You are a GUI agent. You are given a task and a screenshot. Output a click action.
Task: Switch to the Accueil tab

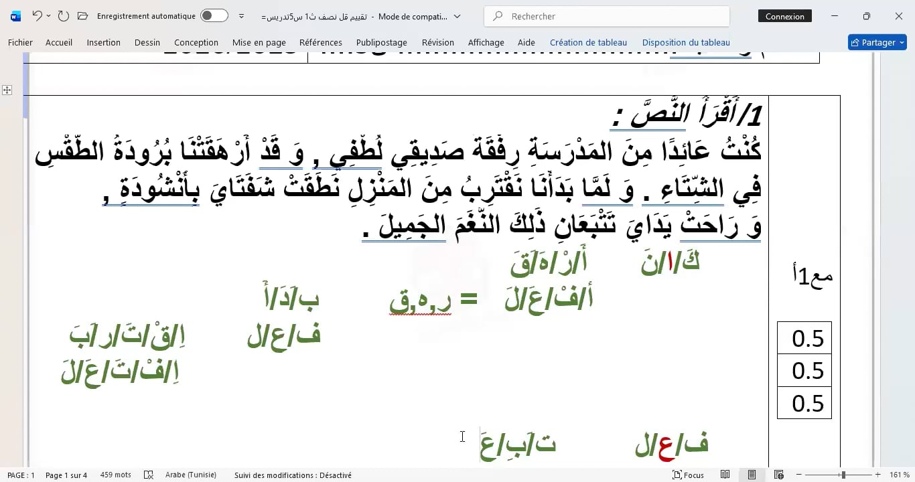point(59,42)
